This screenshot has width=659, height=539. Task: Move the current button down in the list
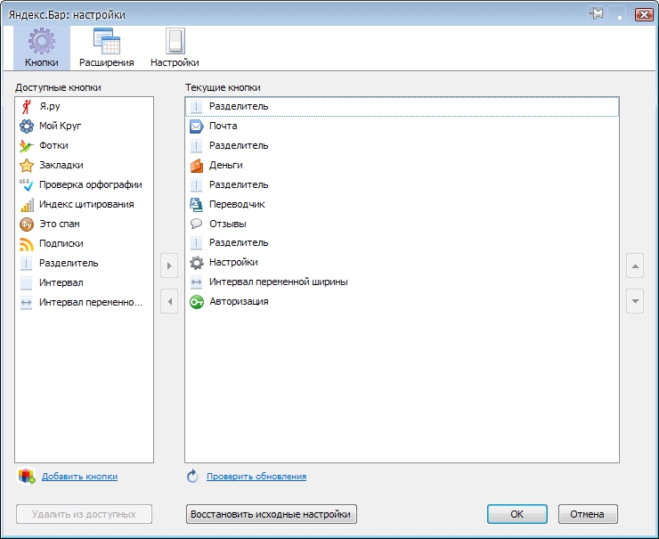pyautogui.click(x=635, y=301)
